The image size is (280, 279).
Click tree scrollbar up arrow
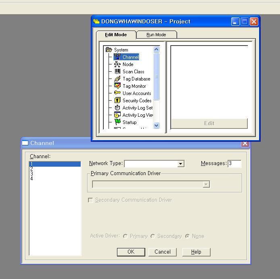click(156, 49)
